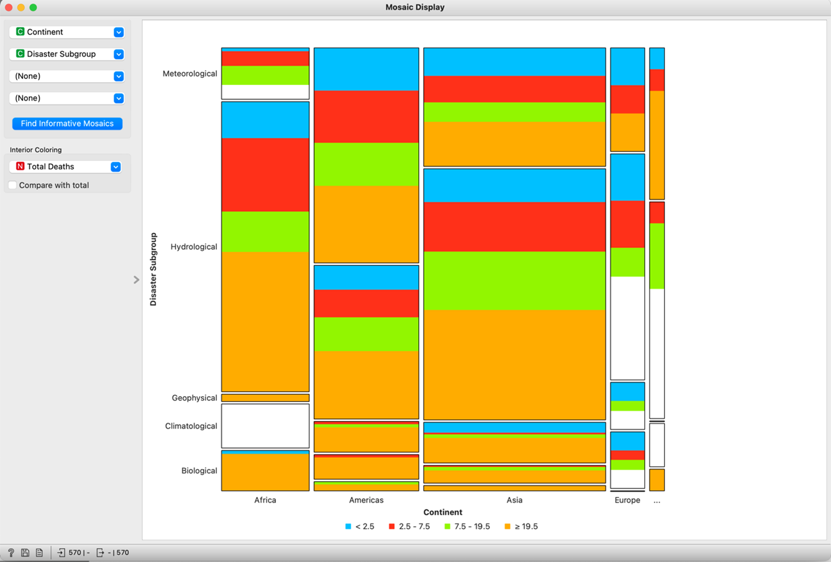Select the white Africa Climatological mosaic tile
Viewport: 831px width, 562px height.
[x=265, y=426]
